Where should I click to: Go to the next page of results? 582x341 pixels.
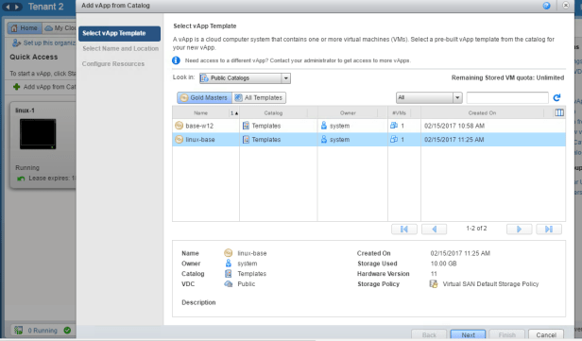pyautogui.click(x=519, y=230)
